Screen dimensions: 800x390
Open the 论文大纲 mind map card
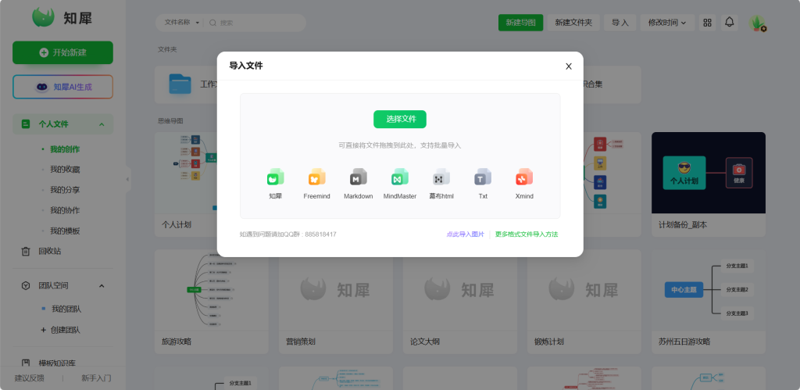tap(459, 301)
